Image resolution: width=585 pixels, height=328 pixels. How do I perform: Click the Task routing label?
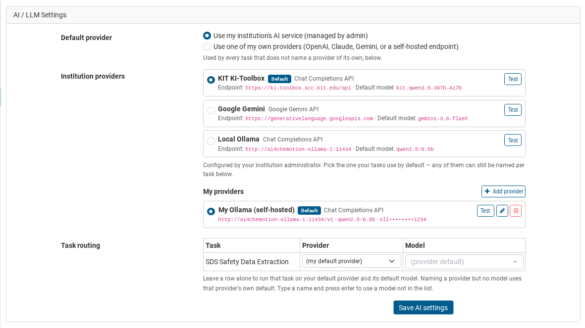coord(80,245)
